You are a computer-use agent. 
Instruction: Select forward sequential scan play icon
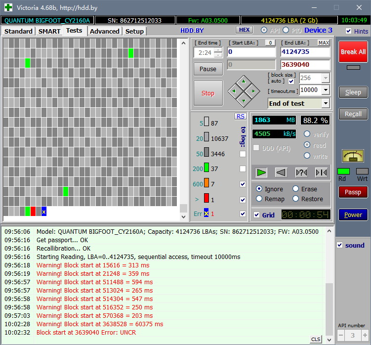click(x=261, y=172)
